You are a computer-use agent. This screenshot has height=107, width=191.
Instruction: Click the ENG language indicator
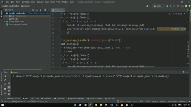[x=180, y=105]
